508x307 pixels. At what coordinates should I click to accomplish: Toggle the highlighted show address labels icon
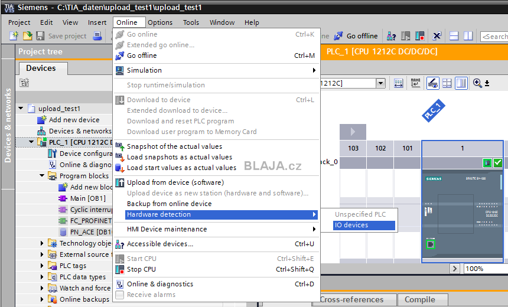pyautogui.click(x=433, y=83)
